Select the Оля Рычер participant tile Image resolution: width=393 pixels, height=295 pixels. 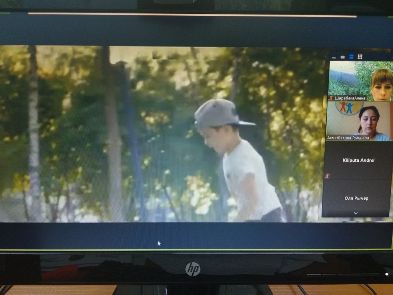[x=356, y=198]
